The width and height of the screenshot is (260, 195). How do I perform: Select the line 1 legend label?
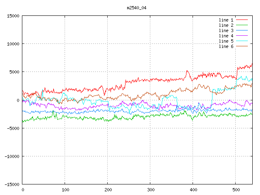[x=226, y=19]
